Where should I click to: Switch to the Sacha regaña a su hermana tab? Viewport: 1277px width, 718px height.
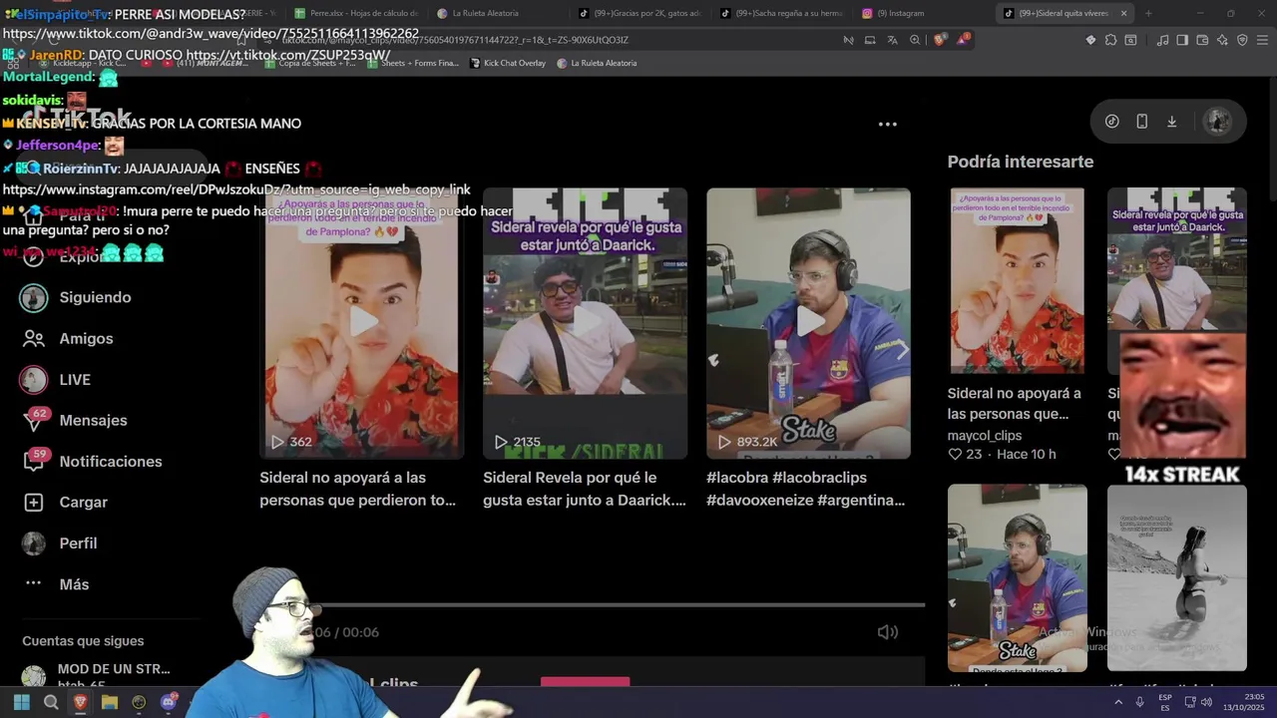(x=782, y=13)
